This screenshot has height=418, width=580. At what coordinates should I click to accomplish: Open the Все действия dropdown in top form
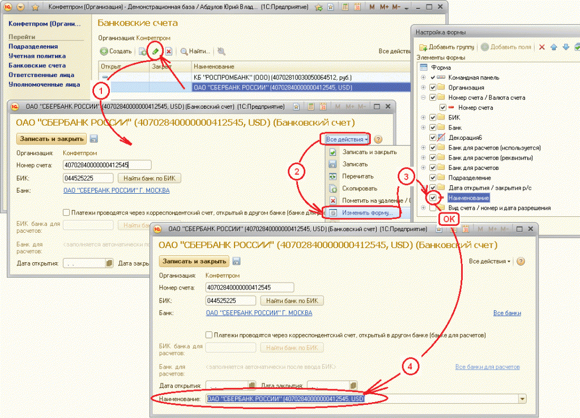point(347,139)
